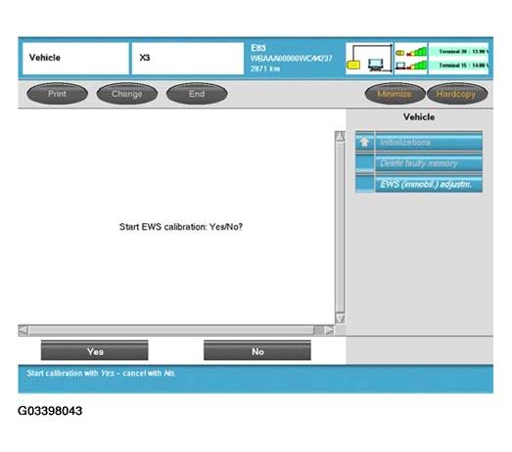Image resolution: width=512 pixels, height=452 pixels.
Task: Select Delete faulty memory entry
Action: click(x=429, y=162)
